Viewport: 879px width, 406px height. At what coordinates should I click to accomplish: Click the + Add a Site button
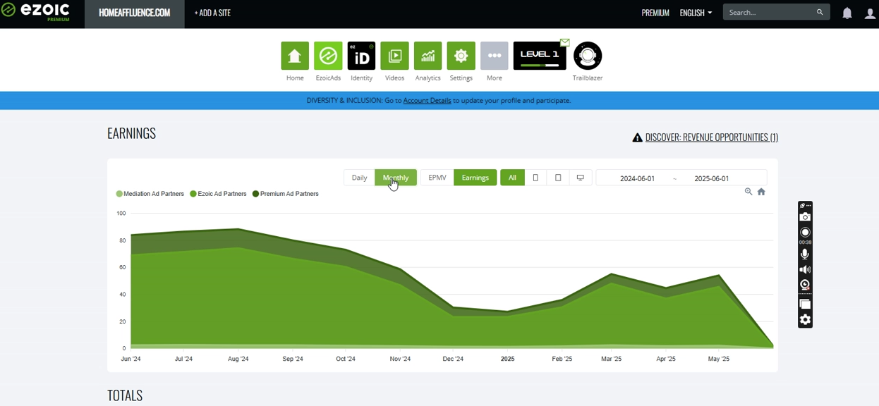point(212,13)
